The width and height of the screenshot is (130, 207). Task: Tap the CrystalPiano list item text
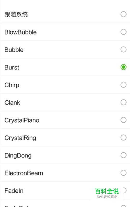pyautogui.click(x=22, y=120)
